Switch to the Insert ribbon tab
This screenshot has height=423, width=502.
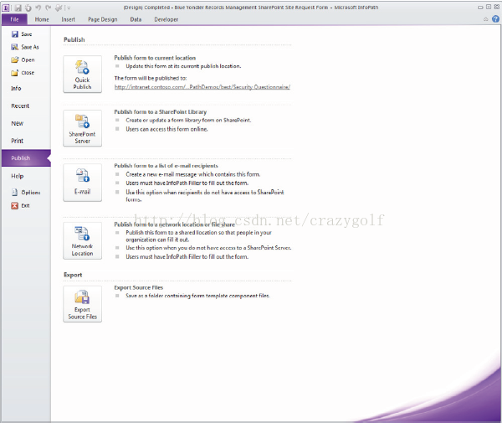pos(69,19)
